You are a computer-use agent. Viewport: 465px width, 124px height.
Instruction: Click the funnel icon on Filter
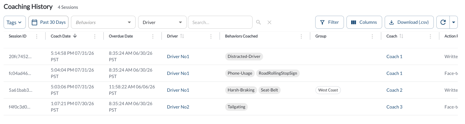322,22
